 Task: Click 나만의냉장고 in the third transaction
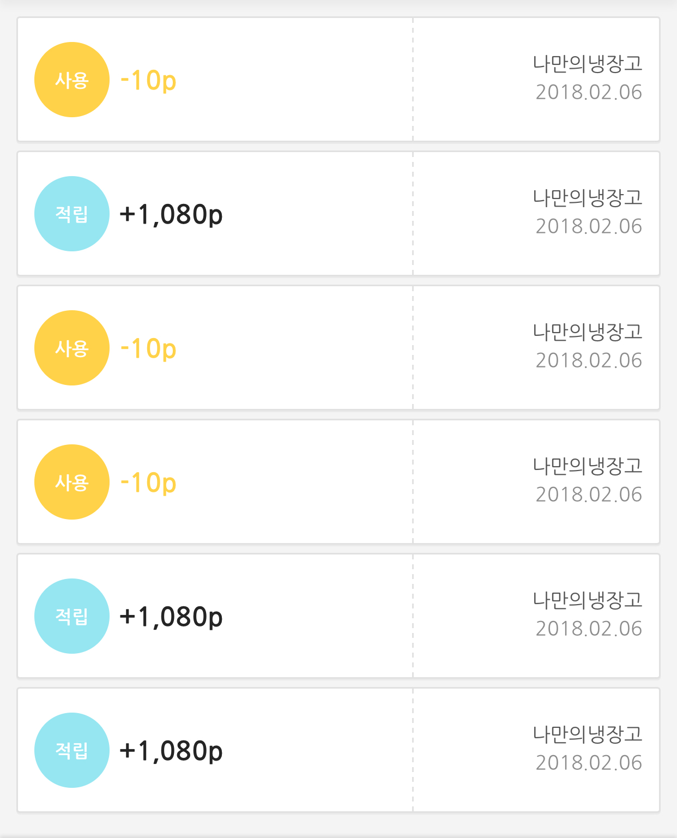(588, 332)
